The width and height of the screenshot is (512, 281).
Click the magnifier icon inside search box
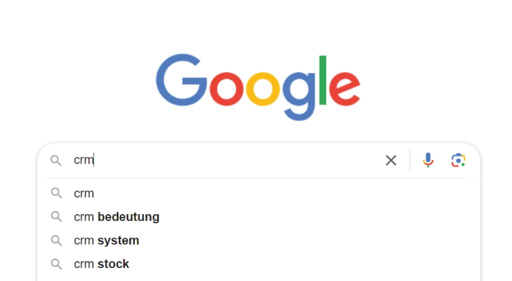tap(56, 160)
